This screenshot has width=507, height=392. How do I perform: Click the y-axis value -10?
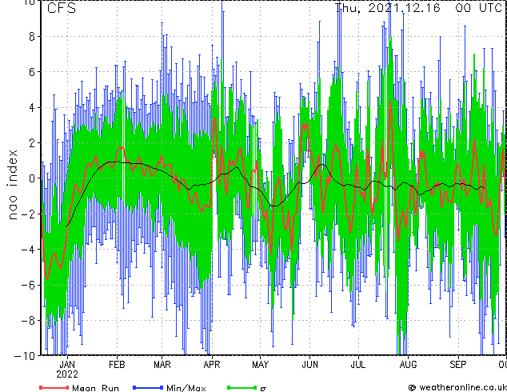25,356
